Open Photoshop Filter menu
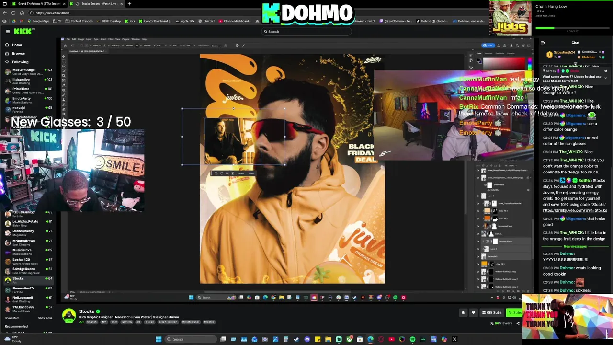 pyautogui.click(x=111, y=39)
